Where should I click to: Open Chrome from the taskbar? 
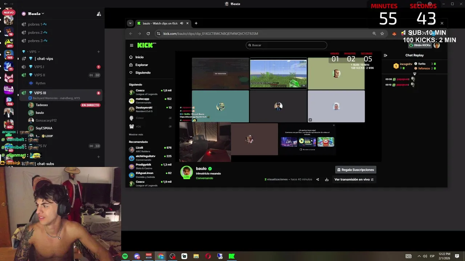point(161,256)
